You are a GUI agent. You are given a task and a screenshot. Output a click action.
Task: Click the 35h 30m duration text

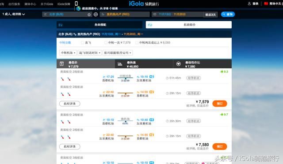point(175,121)
